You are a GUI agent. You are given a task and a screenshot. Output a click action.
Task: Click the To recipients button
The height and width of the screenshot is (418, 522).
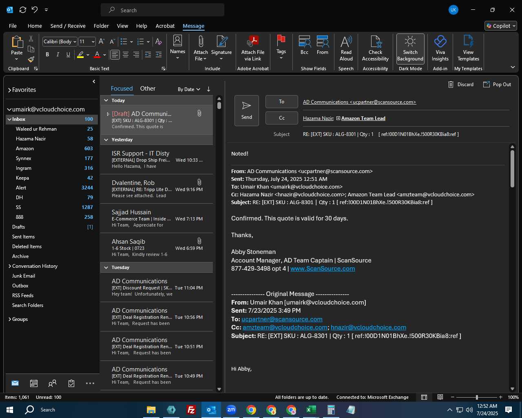(x=281, y=102)
